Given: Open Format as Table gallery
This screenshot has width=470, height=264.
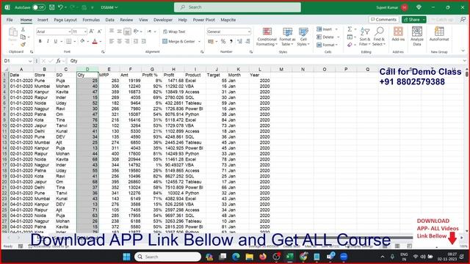Looking at the screenshot, I should tap(287, 37).
